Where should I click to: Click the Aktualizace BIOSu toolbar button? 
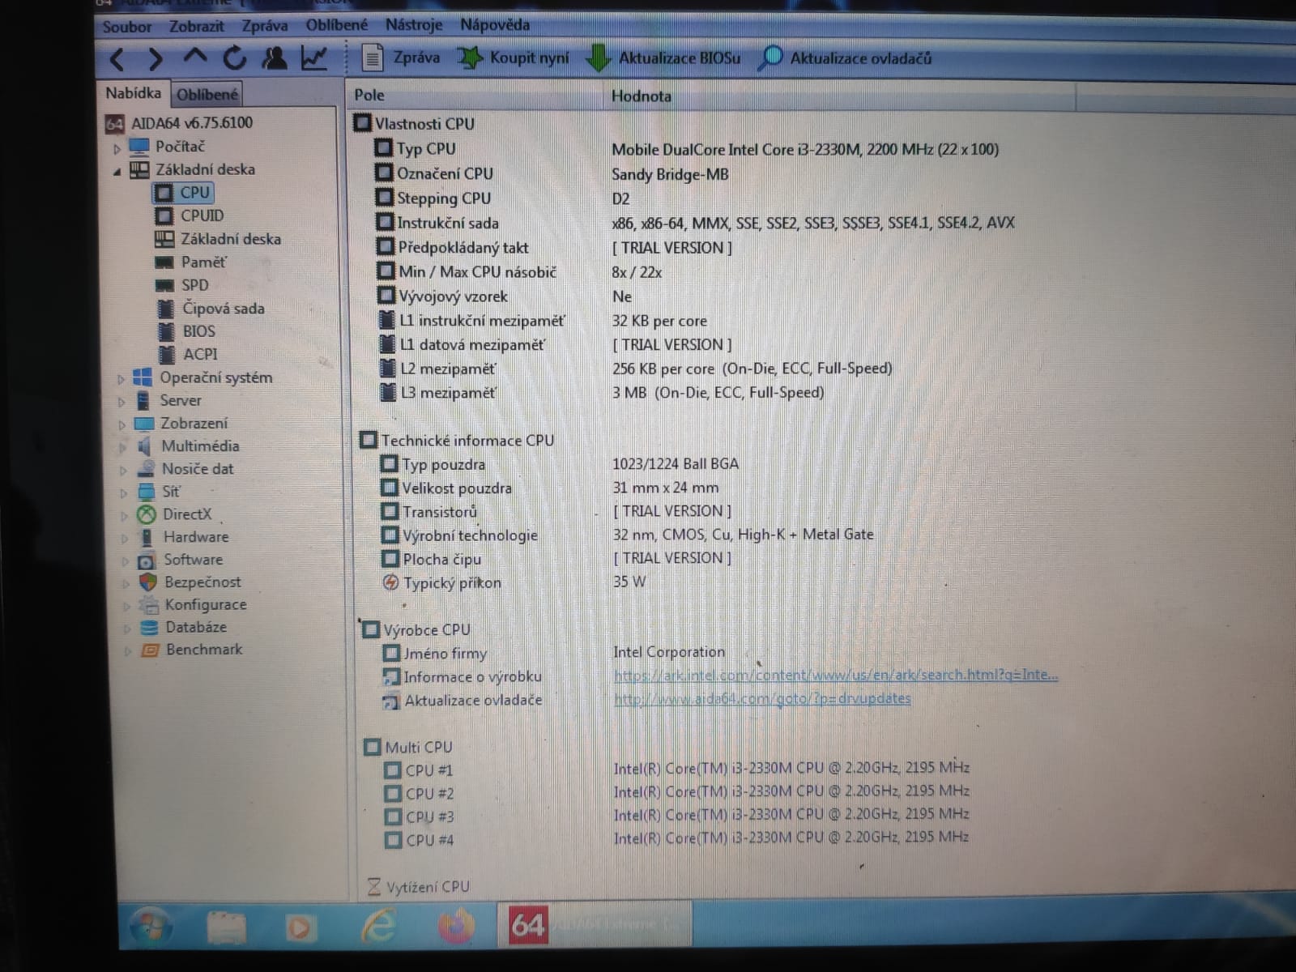(664, 58)
